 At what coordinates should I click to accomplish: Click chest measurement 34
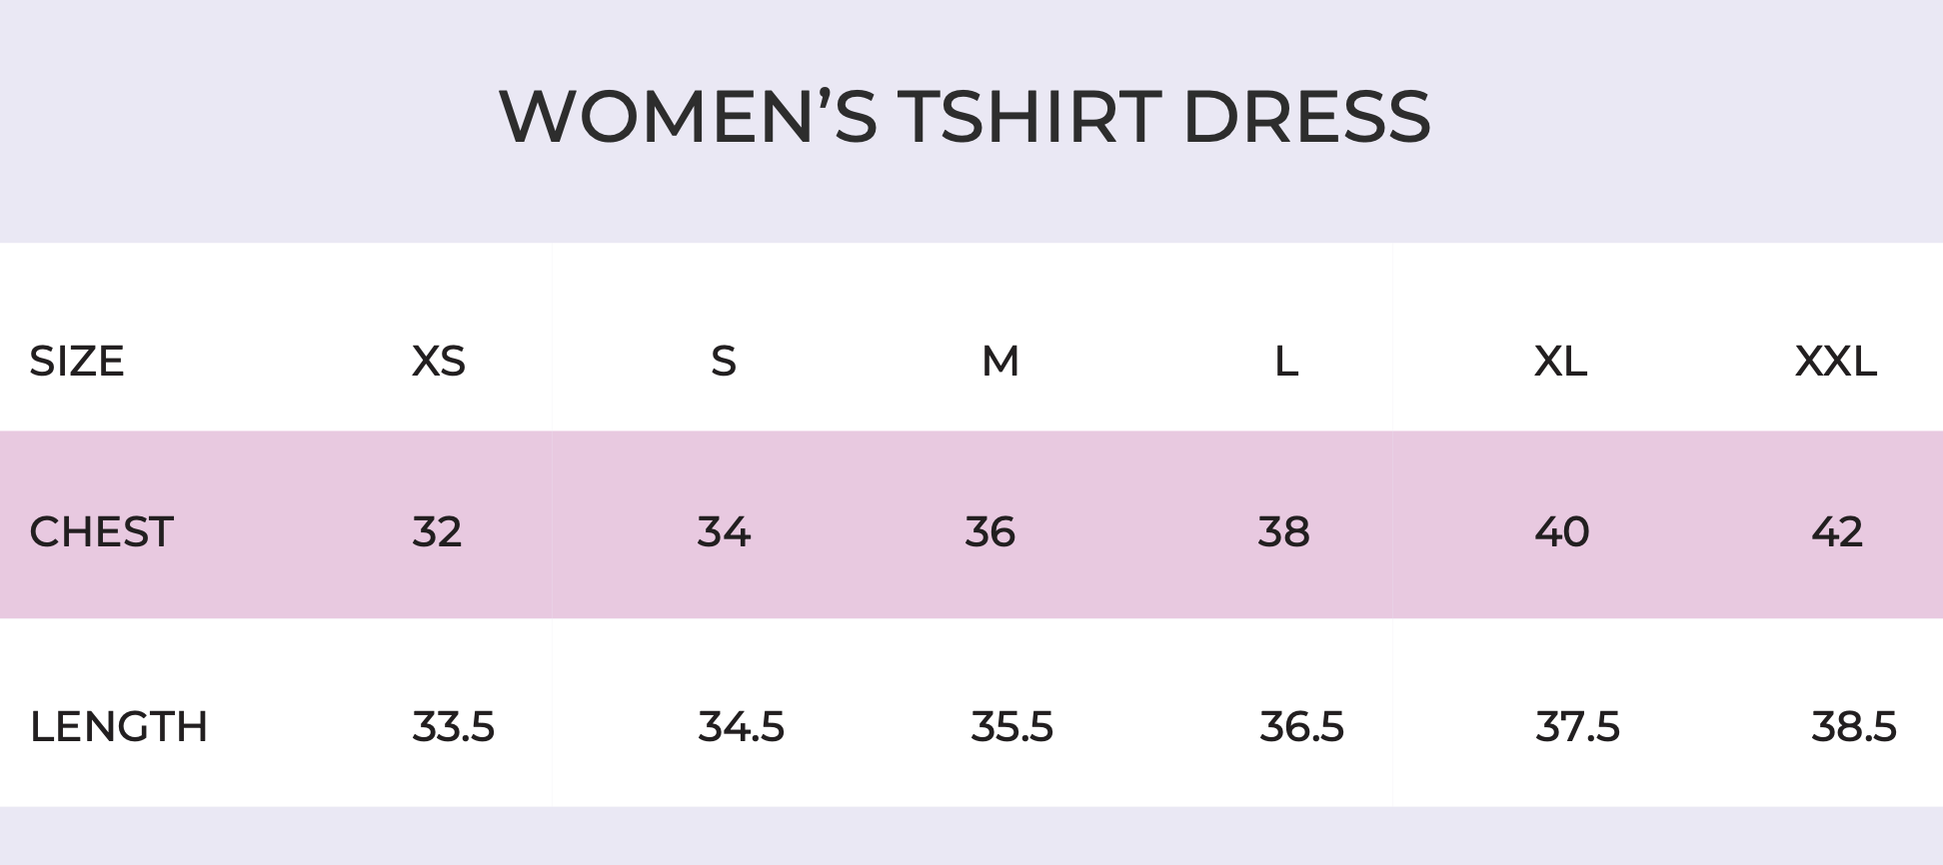click(x=724, y=531)
